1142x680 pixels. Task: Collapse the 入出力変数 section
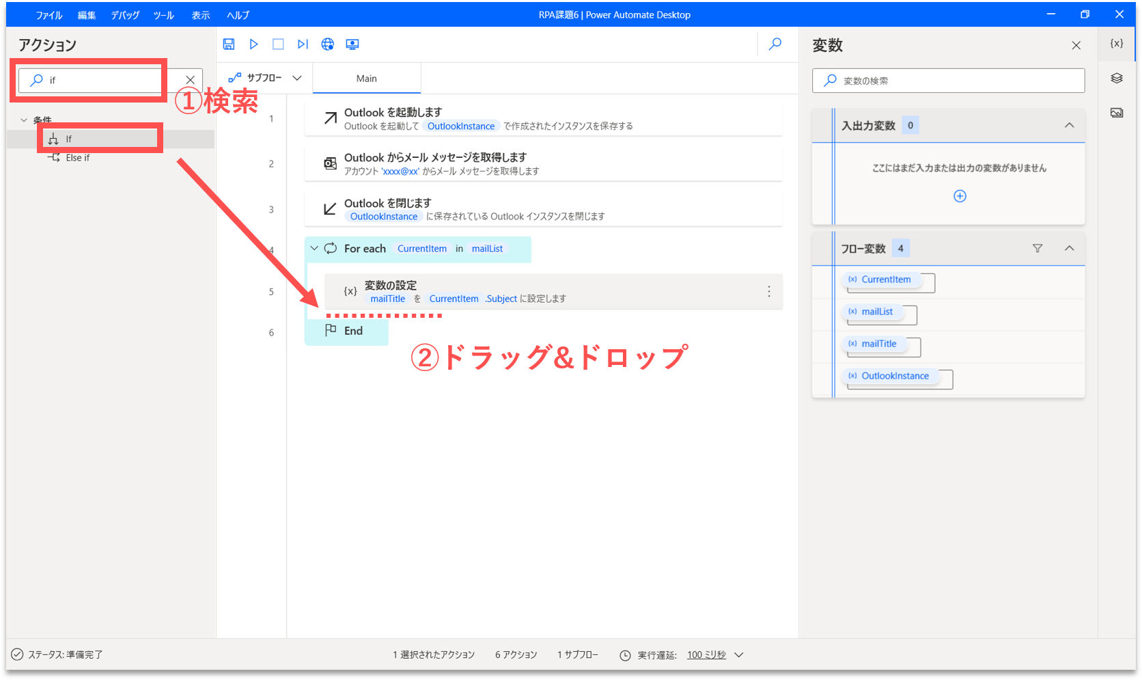point(1070,125)
